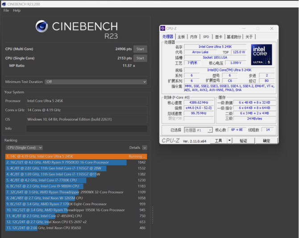Select the Core i7-7700K ranking row

point(76,180)
